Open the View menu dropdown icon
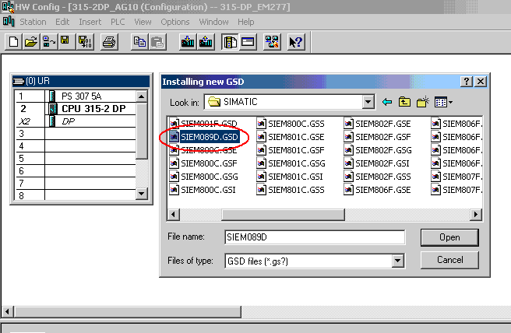511x333 pixels. pyautogui.click(x=444, y=102)
